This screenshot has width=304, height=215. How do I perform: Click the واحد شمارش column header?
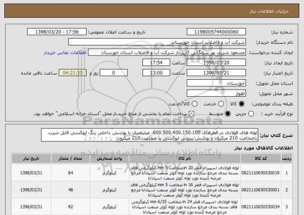point(109,158)
